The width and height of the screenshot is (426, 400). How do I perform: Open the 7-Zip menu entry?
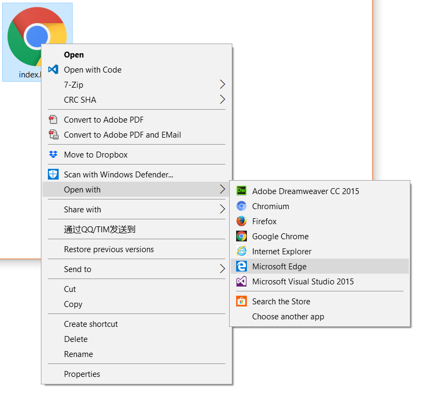[137, 85]
